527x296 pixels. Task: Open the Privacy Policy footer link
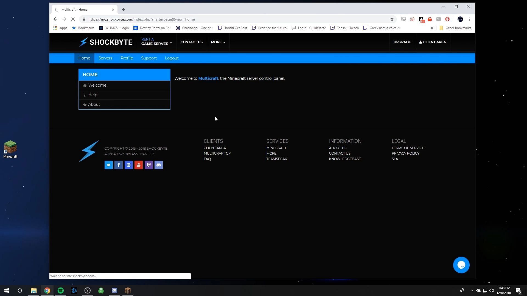pos(405,153)
